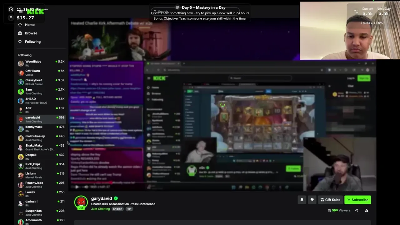Open malibubaeley's Just Chatting stream

(41, 138)
